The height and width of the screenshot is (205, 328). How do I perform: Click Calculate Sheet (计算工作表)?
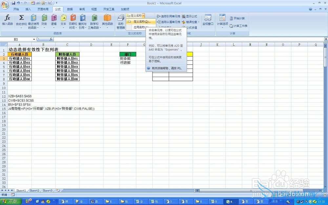tap(238, 26)
